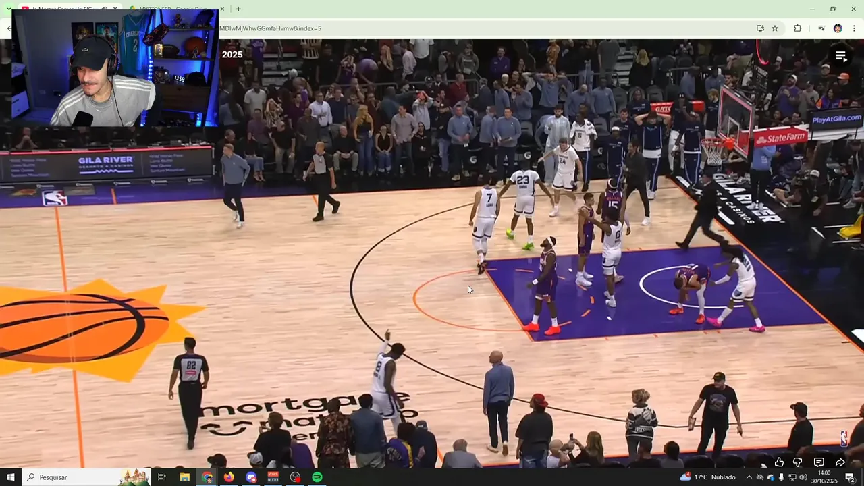864x486 pixels.
Task: Launch Firefox from taskbar
Action: click(x=229, y=477)
